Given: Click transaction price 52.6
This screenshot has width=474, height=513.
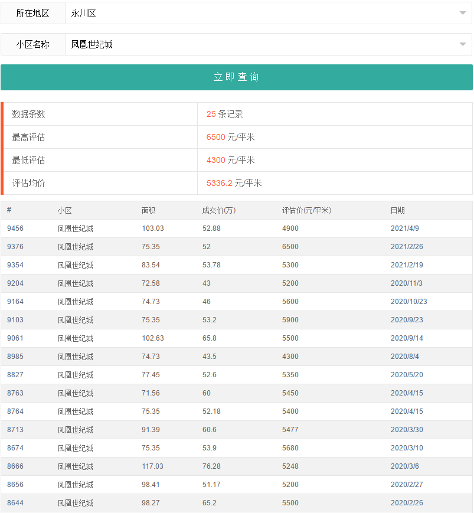Looking at the screenshot, I should click(x=210, y=375).
